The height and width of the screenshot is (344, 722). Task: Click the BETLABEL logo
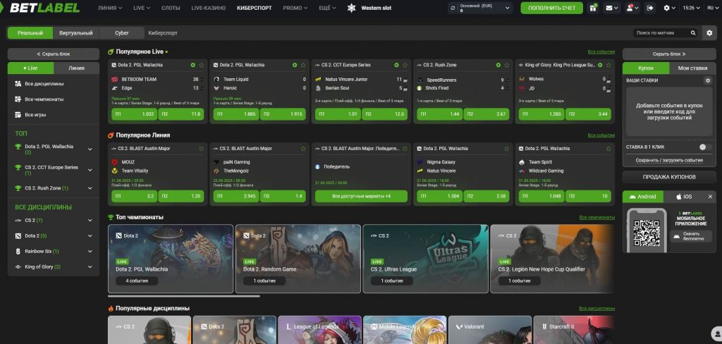click(x=44, y=8)
